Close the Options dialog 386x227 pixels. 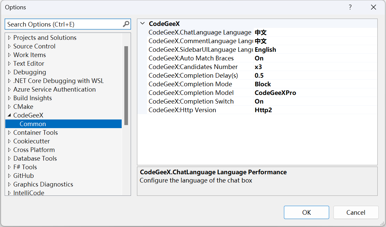pos(373,7)
